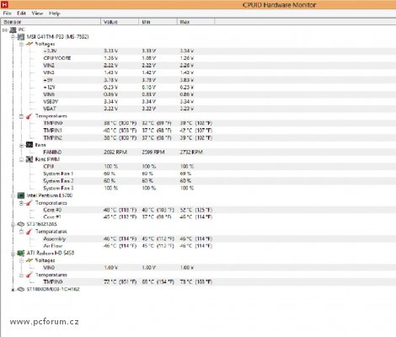The height and width of the screenshot is (337, 396).
Task: Select the VSB3V voltage row
Action: point(198,101)
